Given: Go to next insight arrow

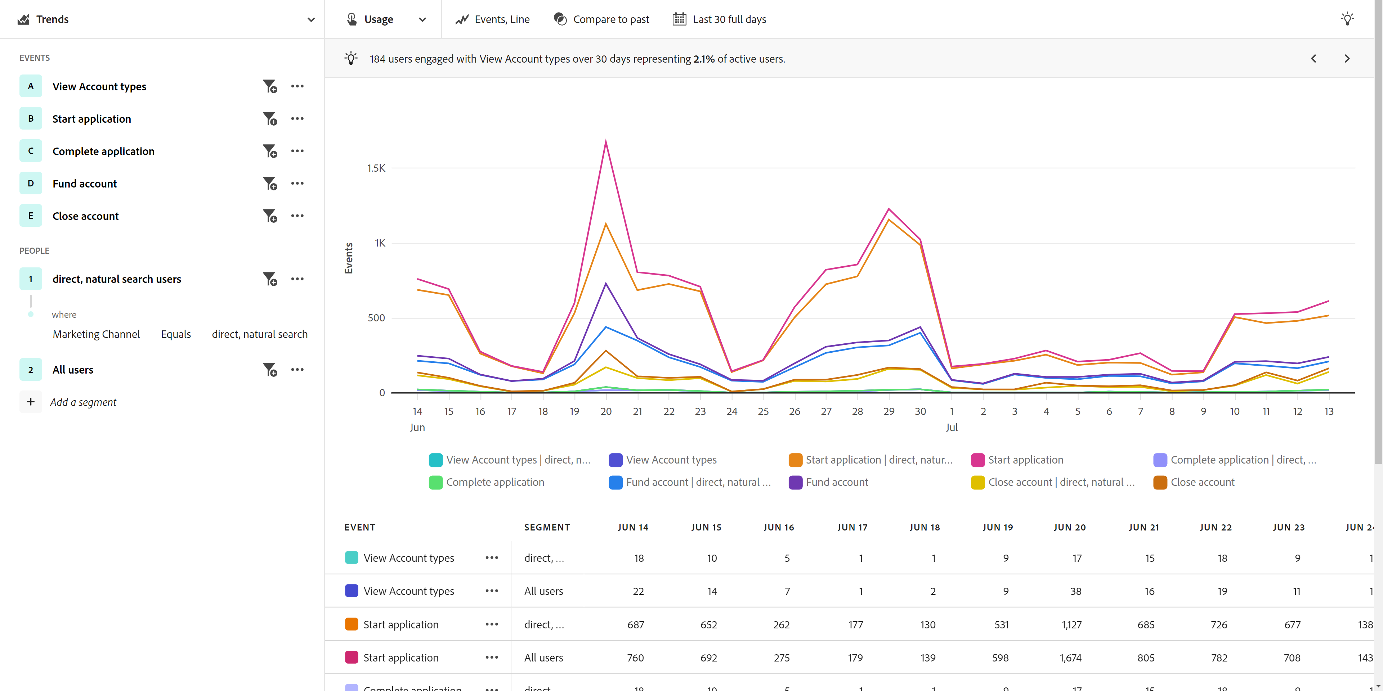Looking at the screenshot, I should pyautogui.click(x=1347, y=58).
